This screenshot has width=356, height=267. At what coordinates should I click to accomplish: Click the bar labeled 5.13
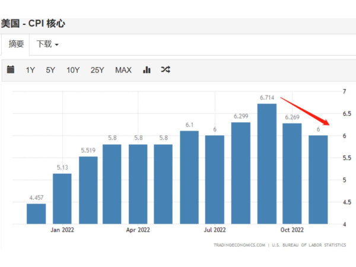[x=62, y=199]
